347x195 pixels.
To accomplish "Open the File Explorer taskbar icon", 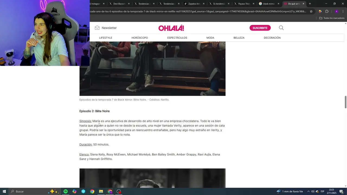I will tap(101, 191).
